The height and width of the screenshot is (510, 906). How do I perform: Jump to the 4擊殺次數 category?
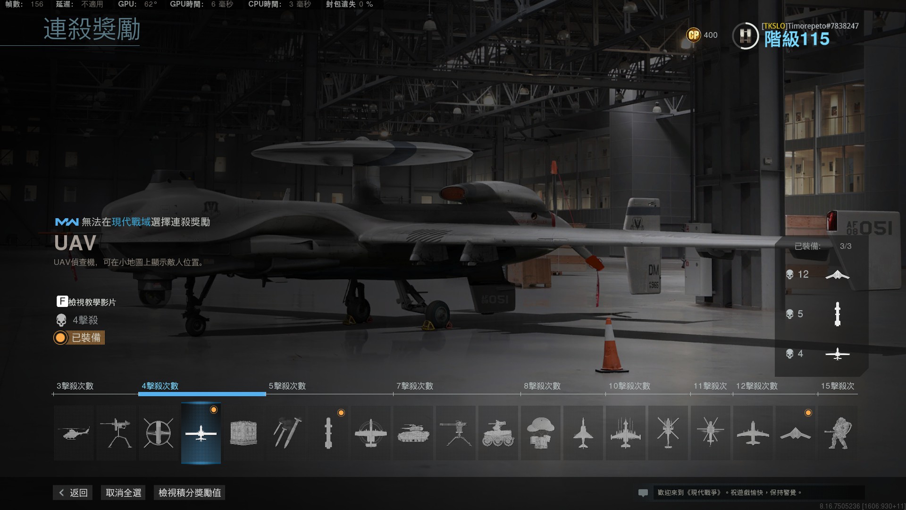tap(160, 386)
